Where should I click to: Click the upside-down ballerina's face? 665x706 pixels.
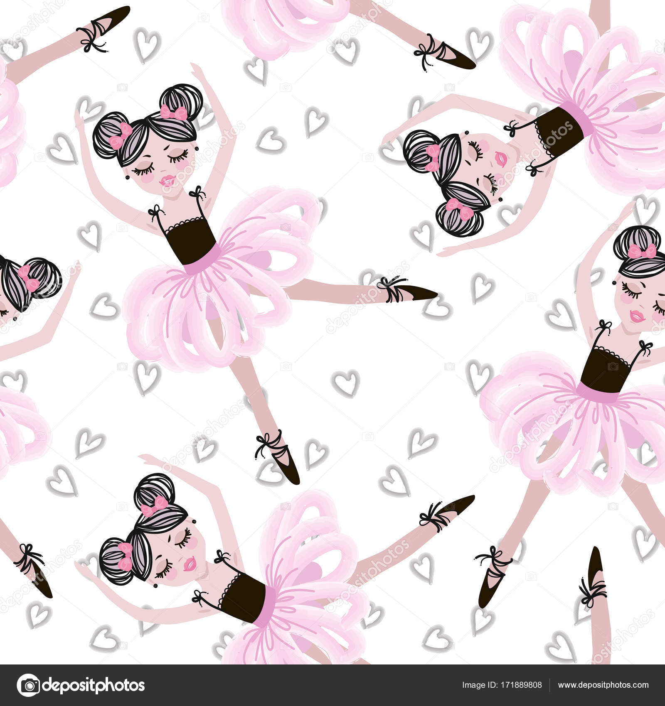coord(488,166)
